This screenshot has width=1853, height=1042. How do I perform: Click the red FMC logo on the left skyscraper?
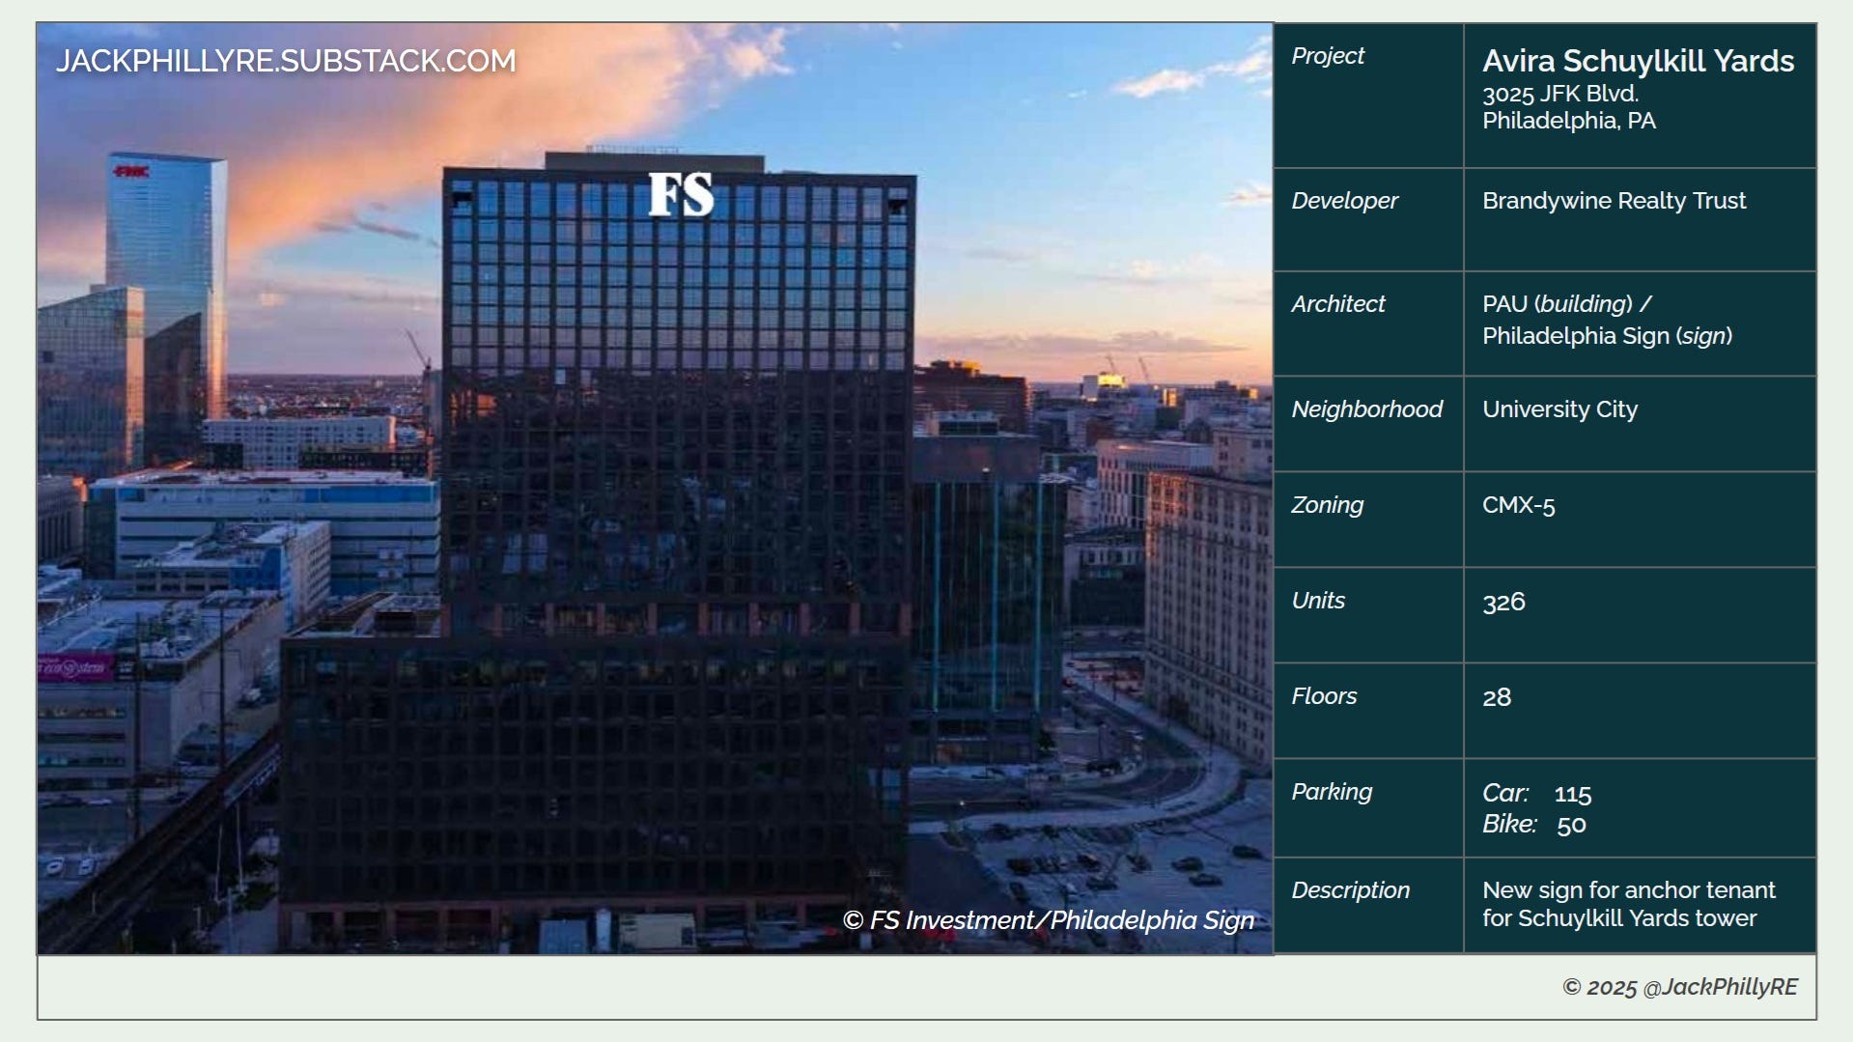point(130,171)
